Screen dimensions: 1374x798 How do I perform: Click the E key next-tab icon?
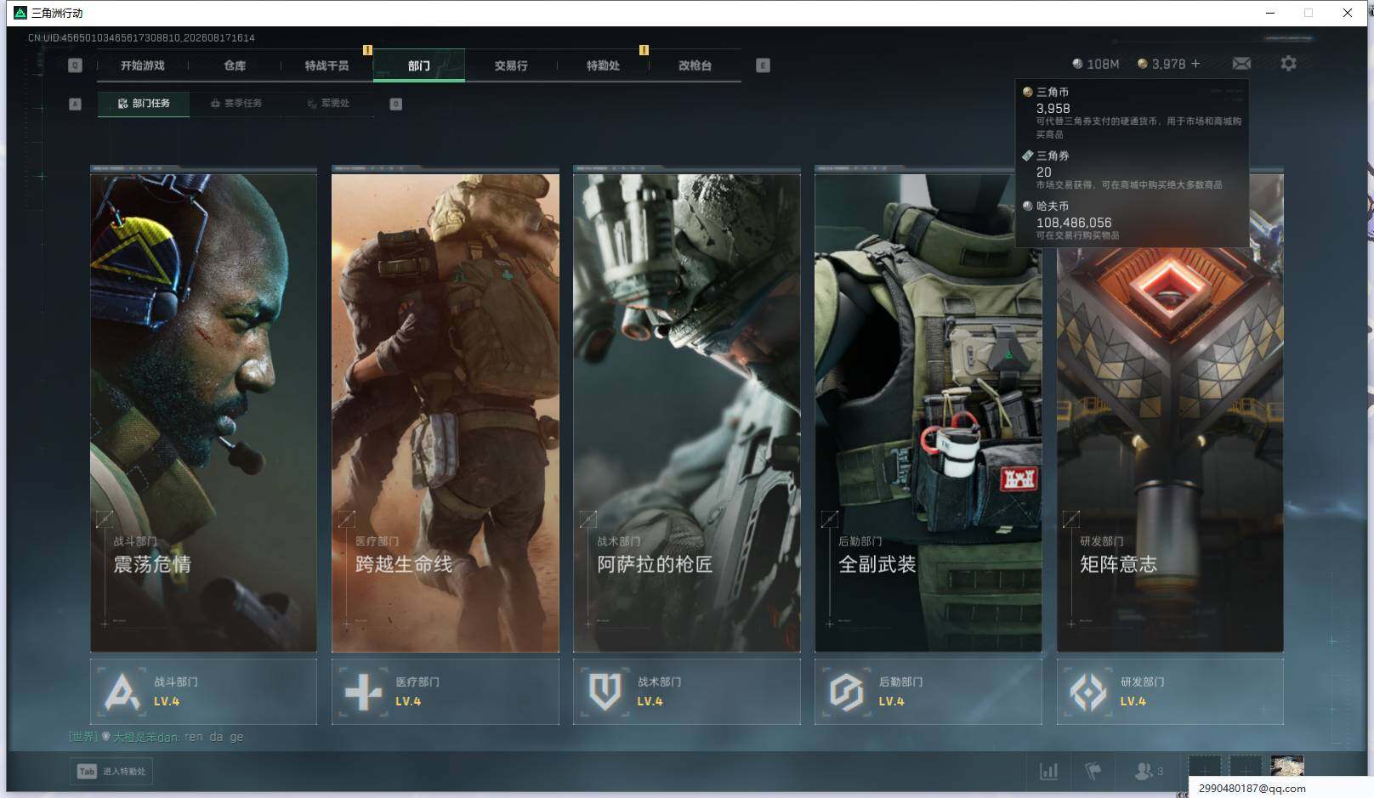(763, 65)
